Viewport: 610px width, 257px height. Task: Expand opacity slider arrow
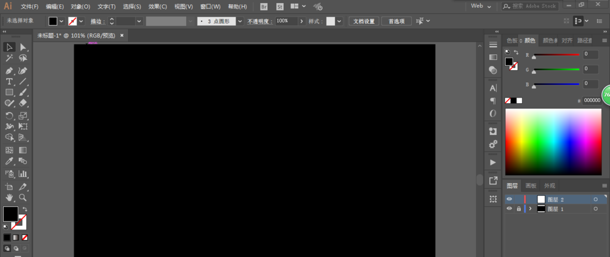point(302,21)
